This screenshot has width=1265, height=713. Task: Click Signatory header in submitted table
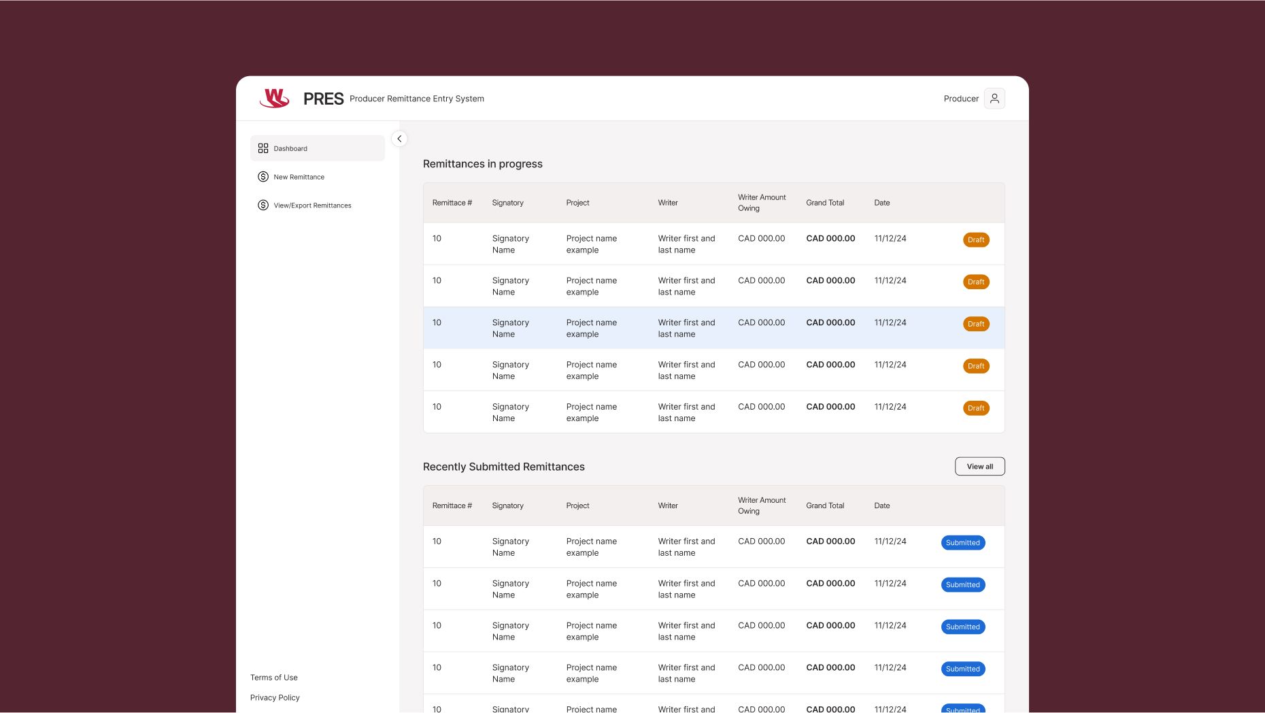pos(508,505)
